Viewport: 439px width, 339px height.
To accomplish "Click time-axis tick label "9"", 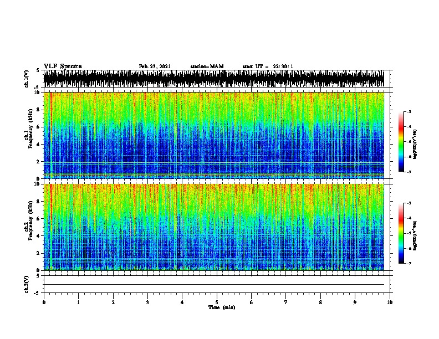I will [355, 302].
